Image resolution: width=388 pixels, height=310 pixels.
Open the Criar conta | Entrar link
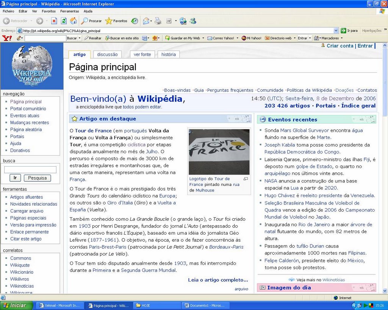coord(350,46)
